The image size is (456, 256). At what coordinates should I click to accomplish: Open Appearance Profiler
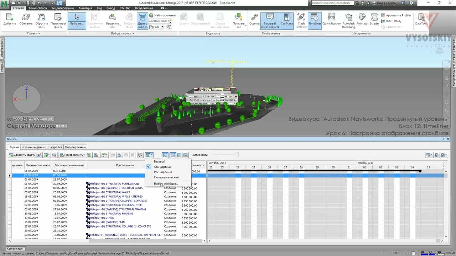point(396,15)
